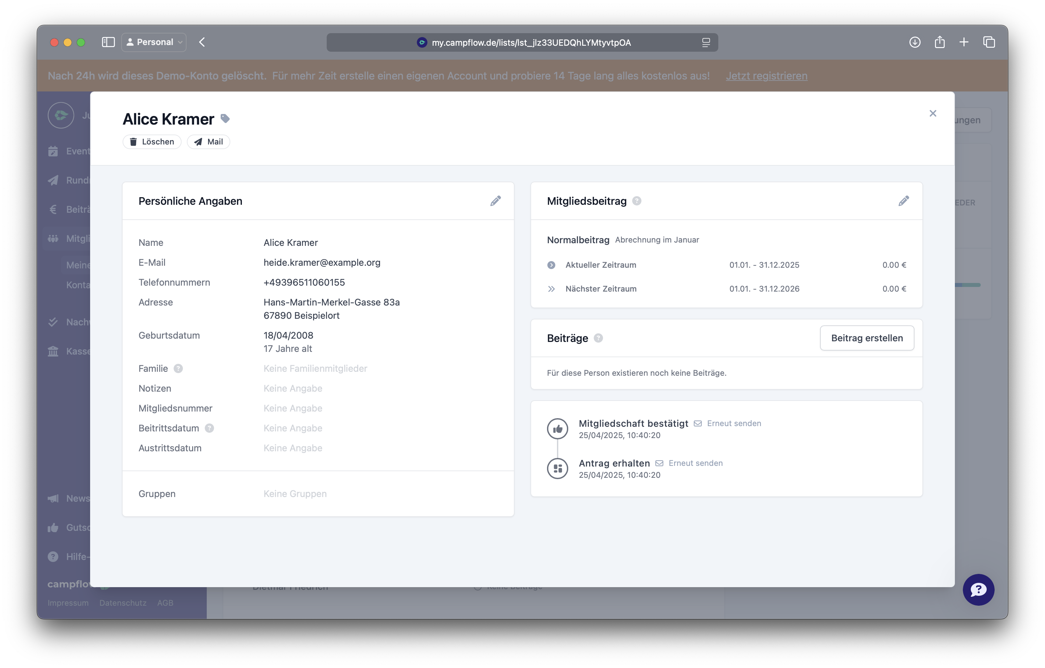Expand the Personal profile dropdown
The width and height of the screenshot is (1045, 668).
pyautogui.click(x=154, y=42)
